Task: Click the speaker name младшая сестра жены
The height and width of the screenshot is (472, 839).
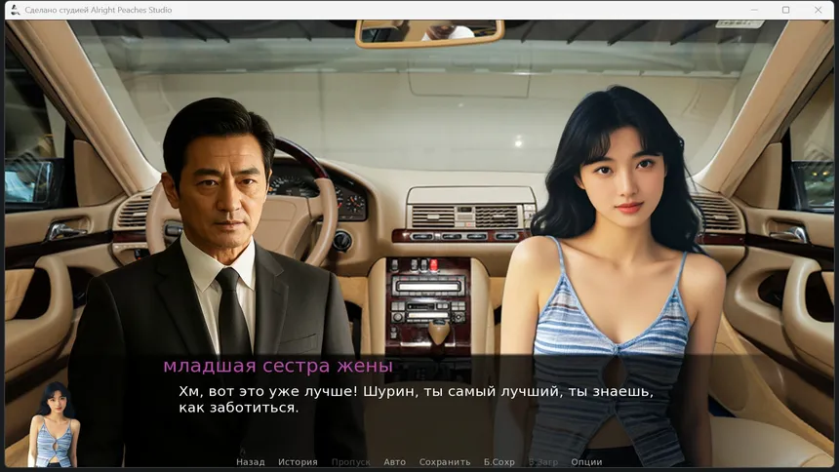Action: point(278,366)
